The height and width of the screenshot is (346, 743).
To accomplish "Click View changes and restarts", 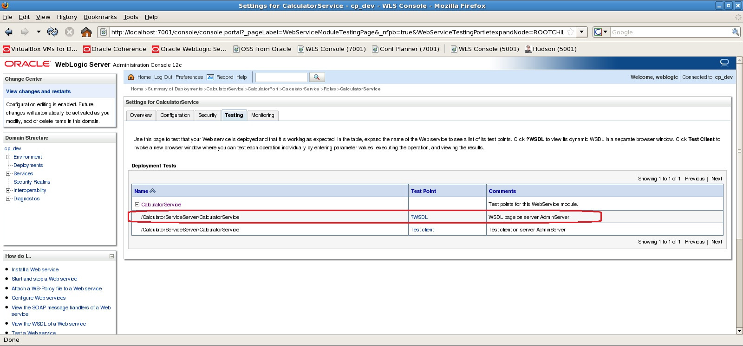I will point(38,91).
